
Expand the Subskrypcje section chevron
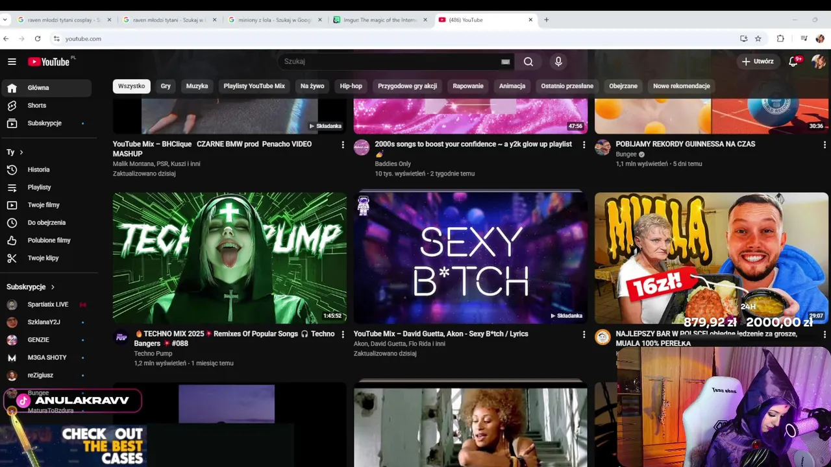point(53,287)
